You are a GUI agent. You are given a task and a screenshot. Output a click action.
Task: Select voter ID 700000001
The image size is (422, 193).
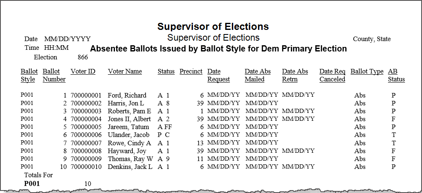point(86,95)
